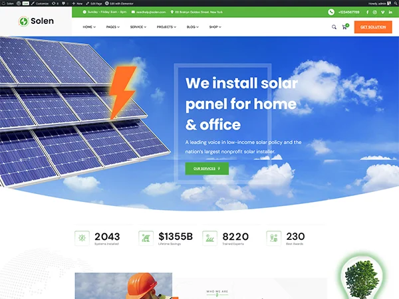Screen dimensions: 399x299
Task: Open Edit with Elementor in admin bar
Action: tap(119, 3)
